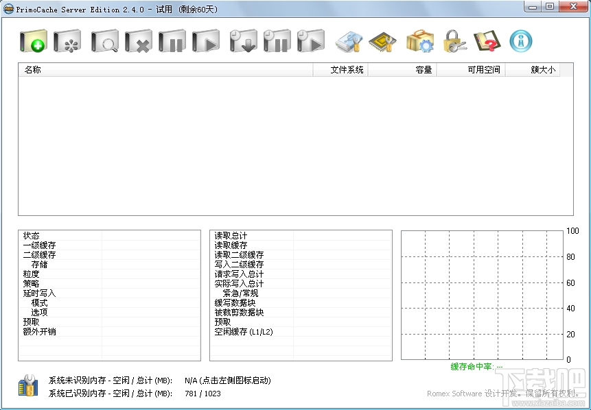Select the 策略 row

109,283
